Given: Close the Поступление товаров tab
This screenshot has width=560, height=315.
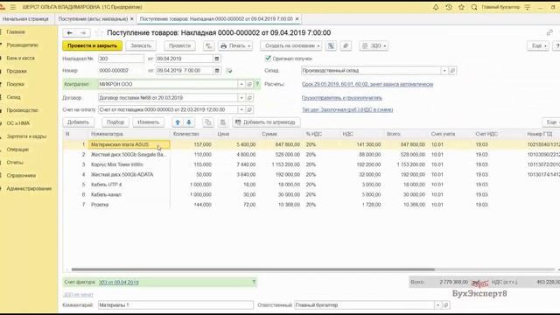Looking at the screenshot, I should (x=297, y=19).
